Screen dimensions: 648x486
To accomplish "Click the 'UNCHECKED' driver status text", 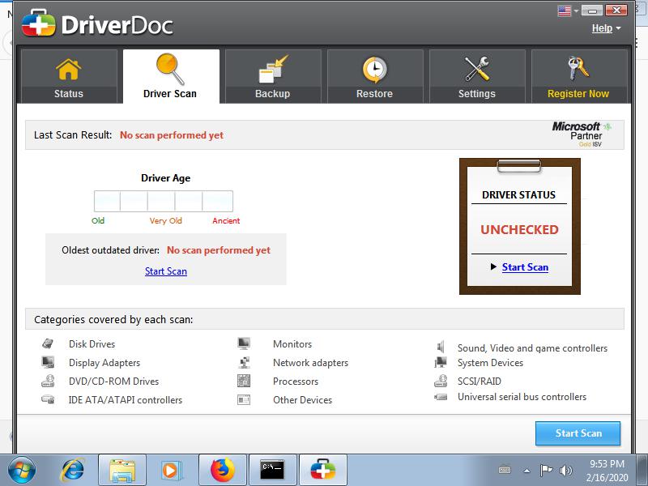I will click(x=519, y=230).
